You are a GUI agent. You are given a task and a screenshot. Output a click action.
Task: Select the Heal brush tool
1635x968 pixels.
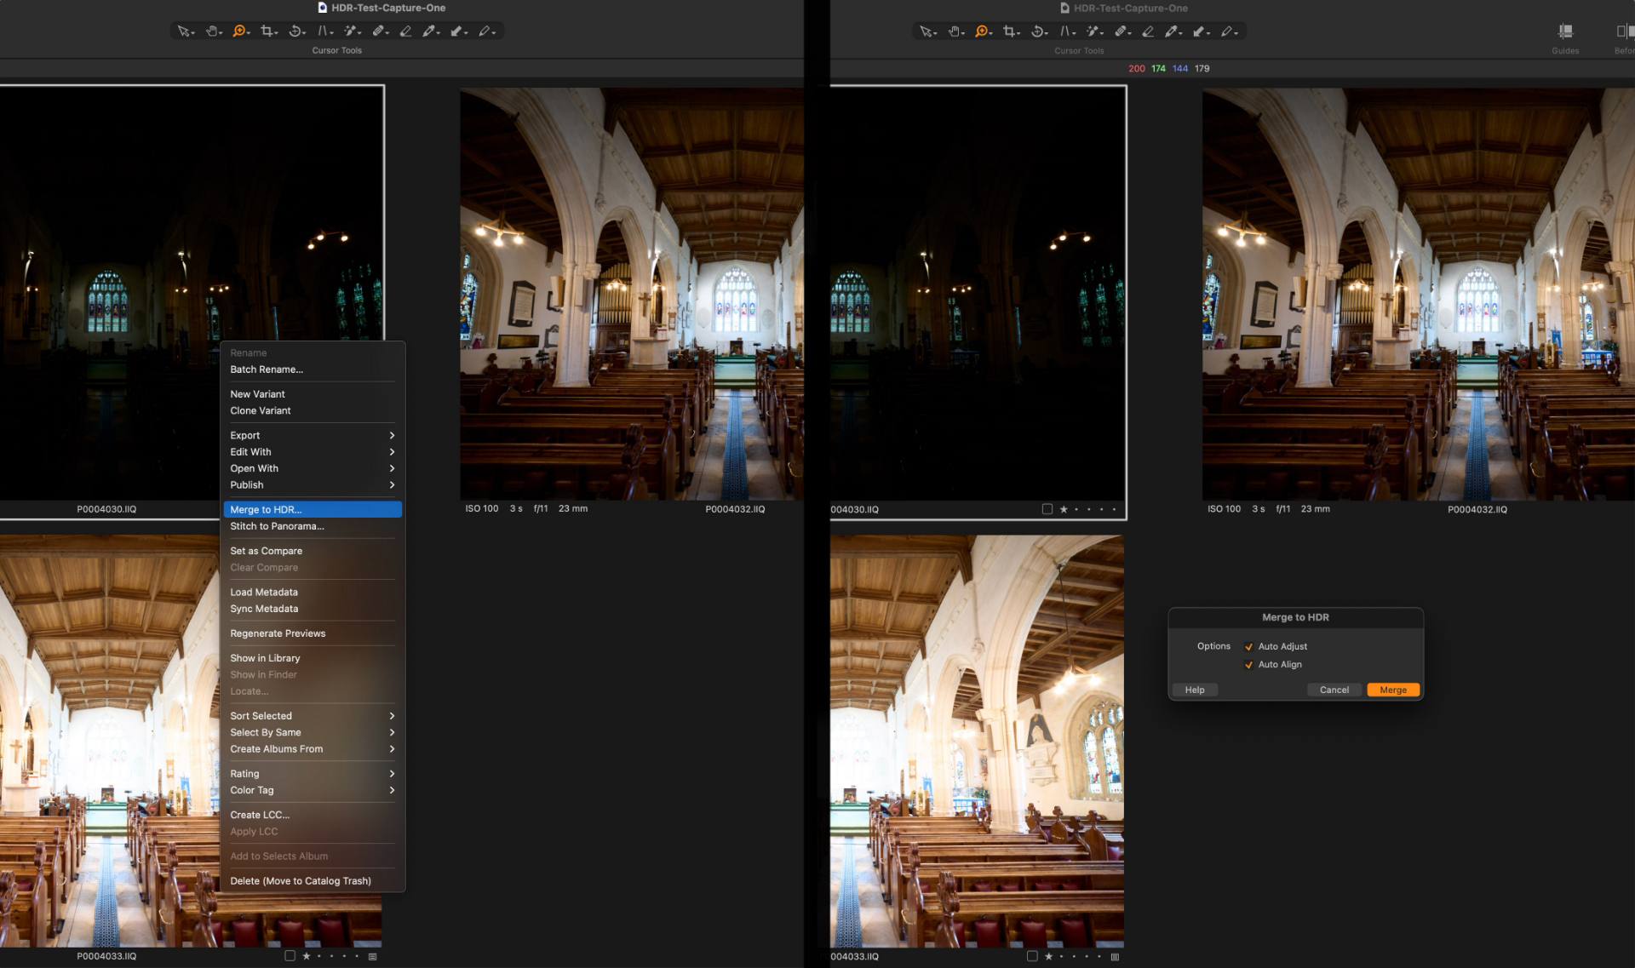379,31
